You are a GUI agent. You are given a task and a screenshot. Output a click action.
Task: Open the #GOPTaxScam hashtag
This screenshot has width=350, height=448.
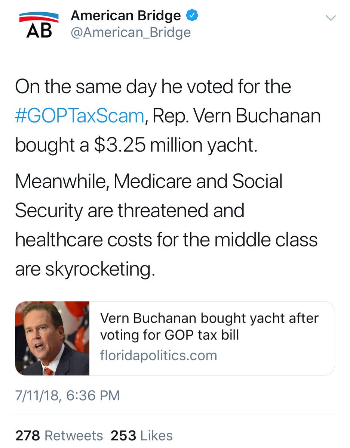coord(79,116)
